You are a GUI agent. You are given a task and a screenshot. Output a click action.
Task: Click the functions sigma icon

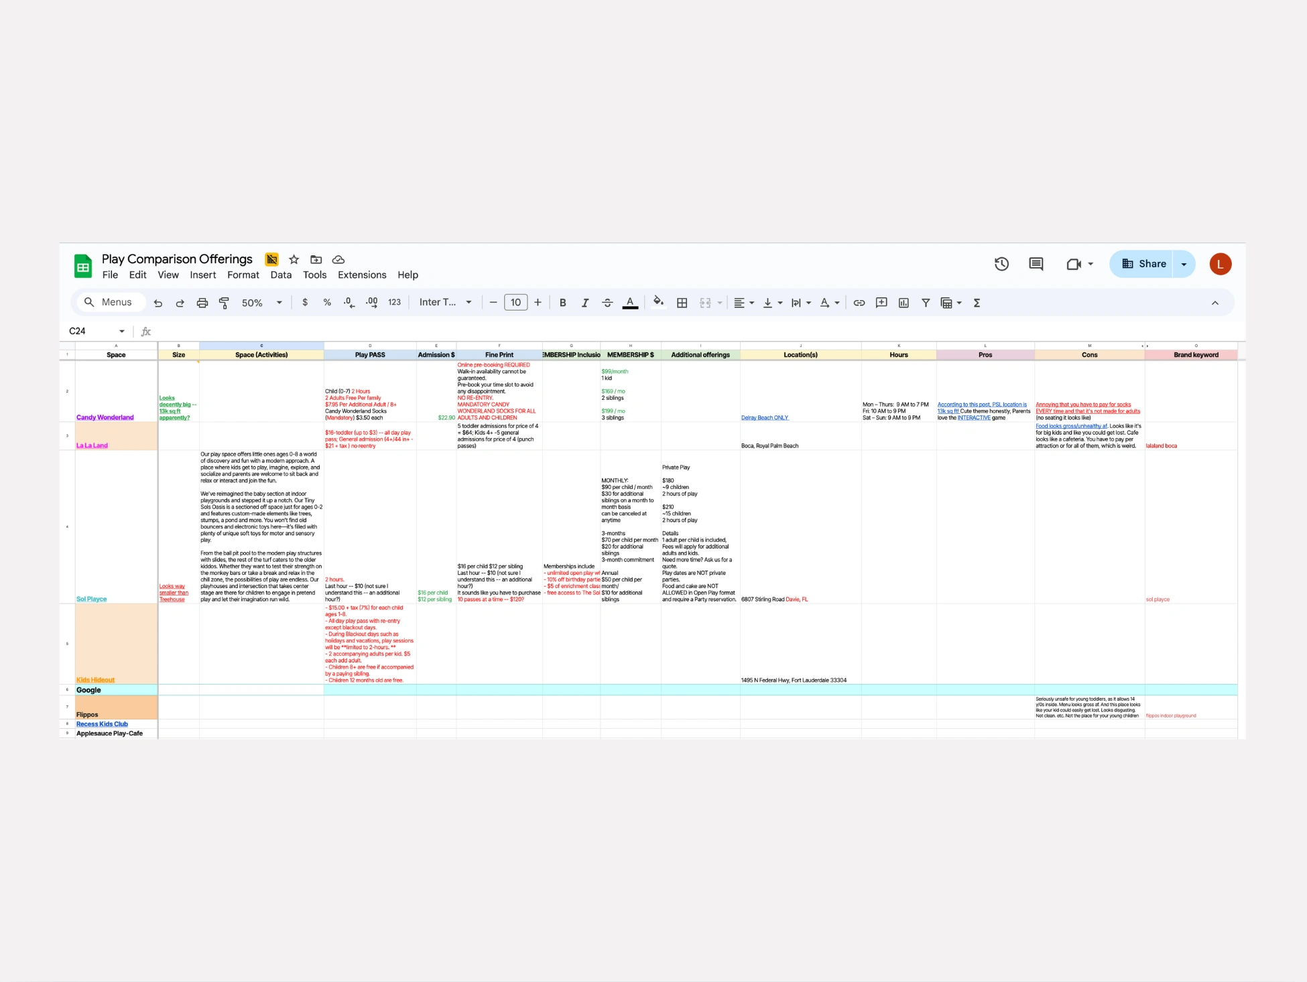[x=977, y=303]
